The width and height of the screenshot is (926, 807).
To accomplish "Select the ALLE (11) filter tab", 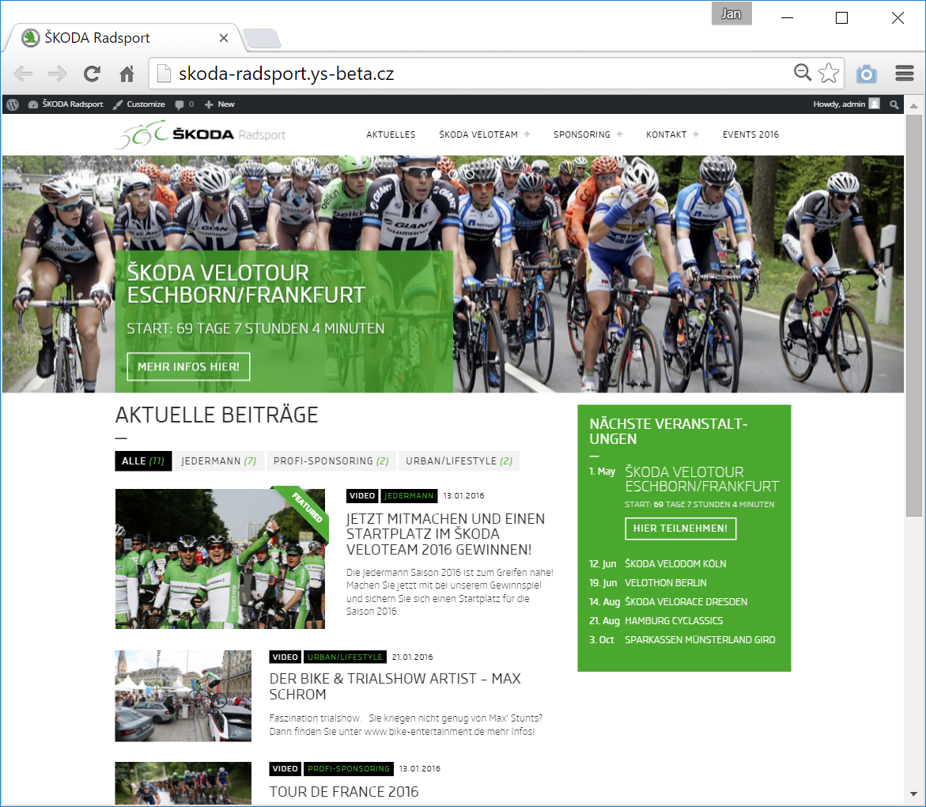I will click(143, 460).
